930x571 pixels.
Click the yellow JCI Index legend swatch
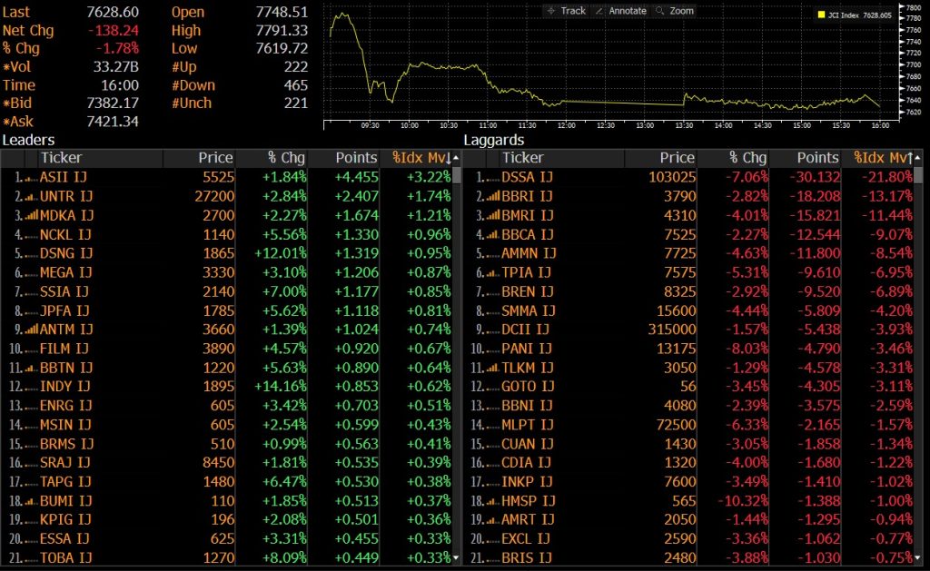pos(821,15)
